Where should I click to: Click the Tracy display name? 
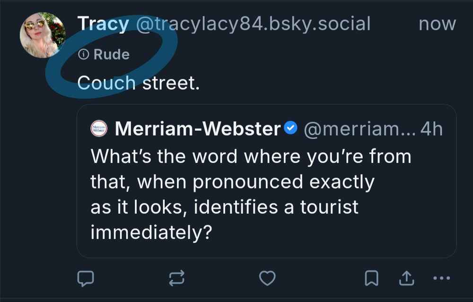(103, 24)
